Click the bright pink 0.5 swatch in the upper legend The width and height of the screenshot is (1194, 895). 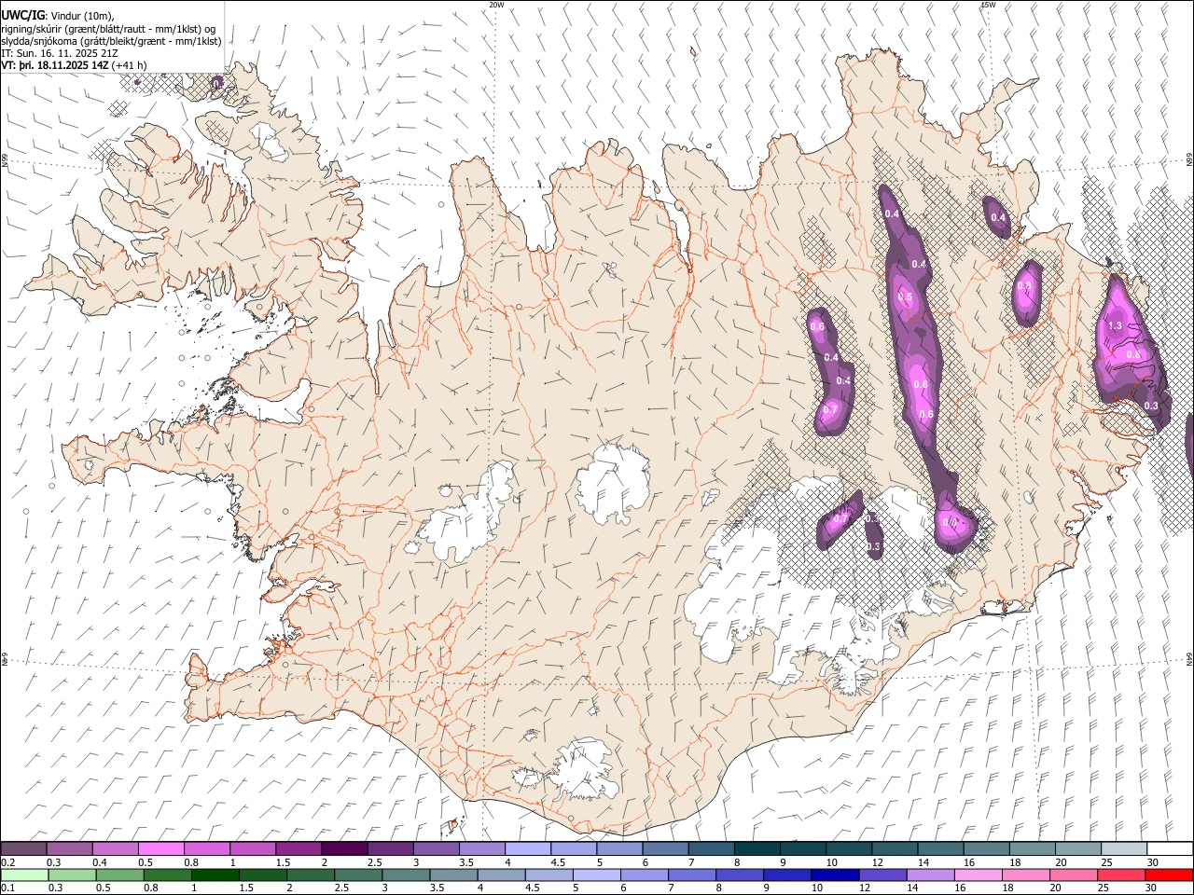160,849
